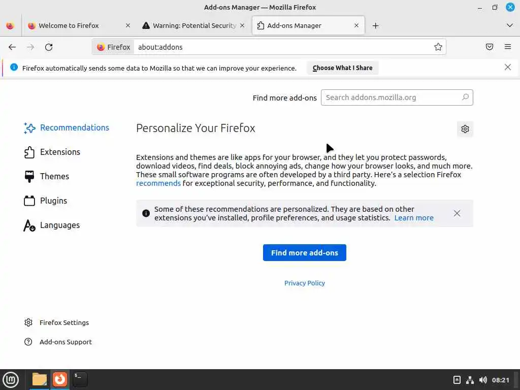
Task: Open Recommendations in the sidebar
Action: pyautogui.click(x=67, y=127)
